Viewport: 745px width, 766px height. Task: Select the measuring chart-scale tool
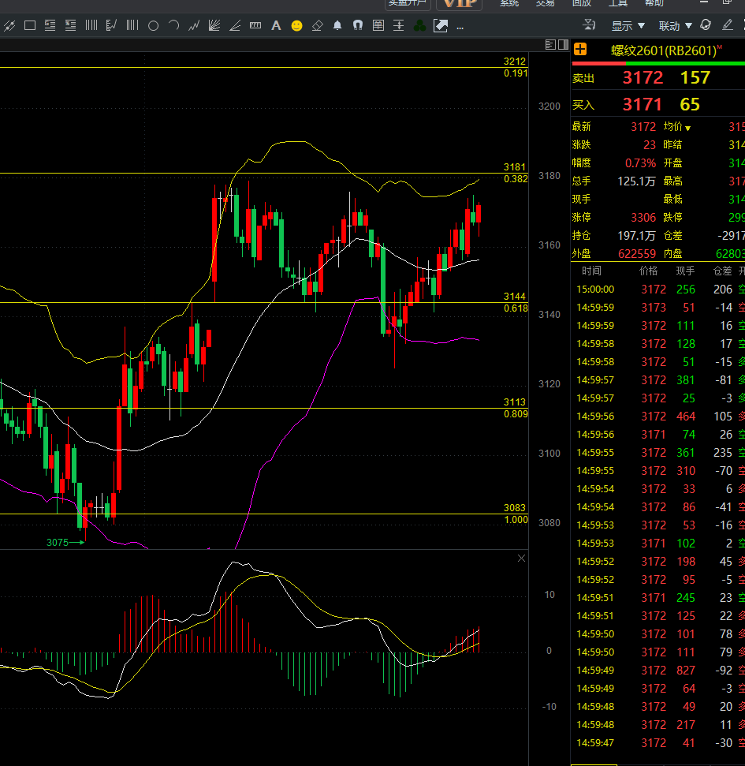tap(111, 25)
